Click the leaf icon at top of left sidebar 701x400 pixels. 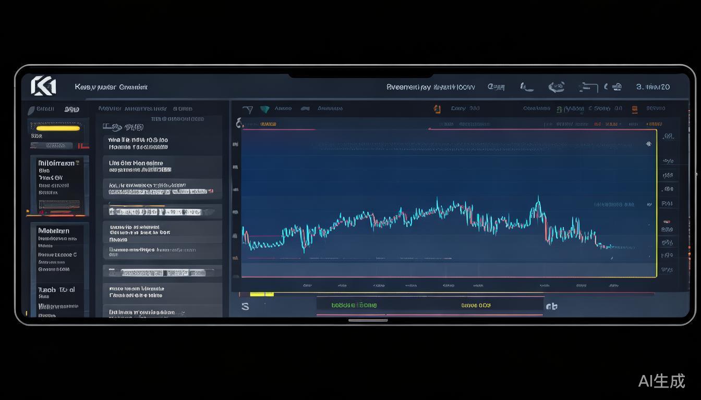coord(31,110)
